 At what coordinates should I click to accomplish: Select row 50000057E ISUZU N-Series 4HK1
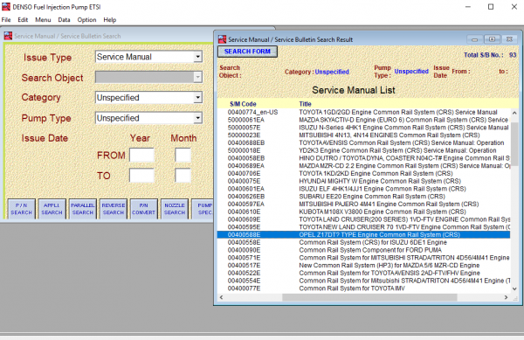pyautogui.click(x=363, y=128)
